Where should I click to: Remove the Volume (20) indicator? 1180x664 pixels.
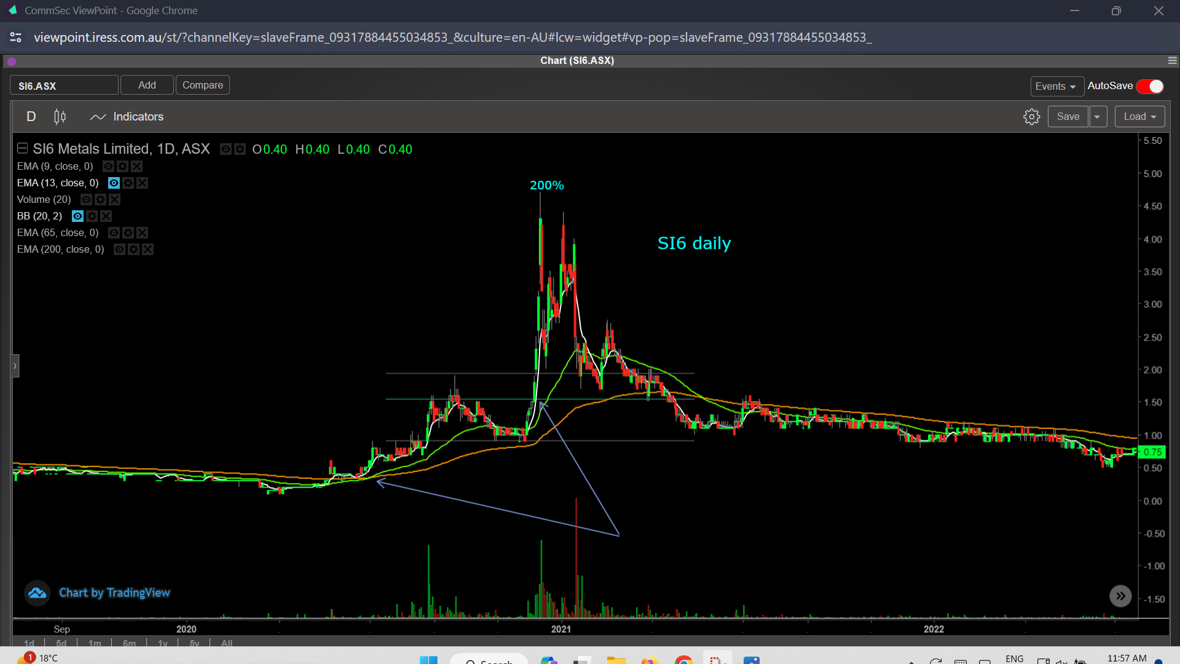(114, 200)
